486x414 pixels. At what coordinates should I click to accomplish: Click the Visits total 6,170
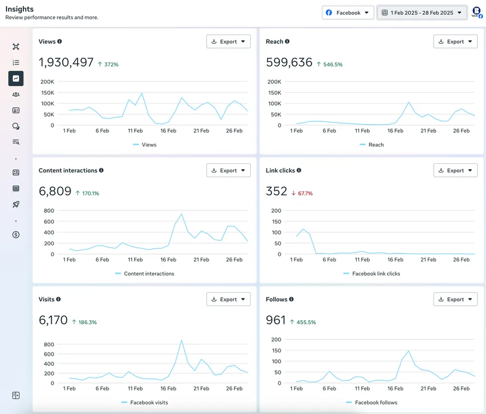click(x=53, y=320)
